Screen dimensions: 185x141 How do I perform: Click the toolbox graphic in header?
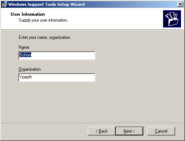click(x=172, y=19)
